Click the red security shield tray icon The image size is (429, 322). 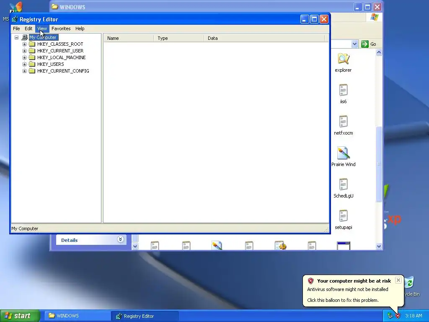pos(398,316)
